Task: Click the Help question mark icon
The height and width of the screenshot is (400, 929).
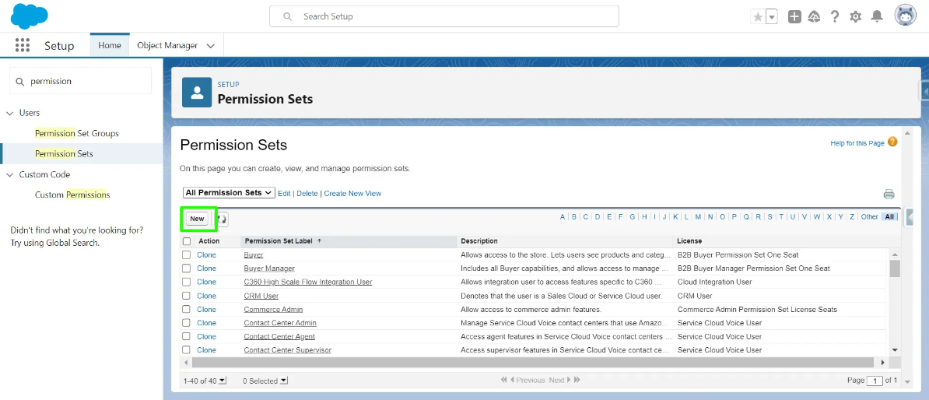Action: click(x=835, y=16)
